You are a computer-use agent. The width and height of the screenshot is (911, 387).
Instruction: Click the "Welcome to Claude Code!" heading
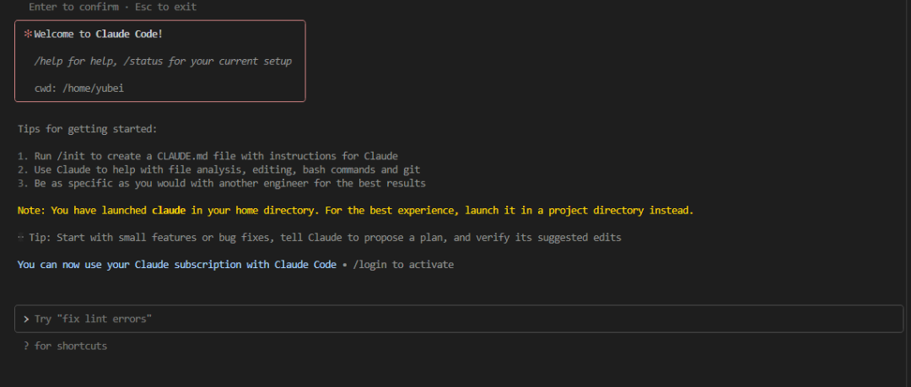pyautogui.click(x=98, y=35)
